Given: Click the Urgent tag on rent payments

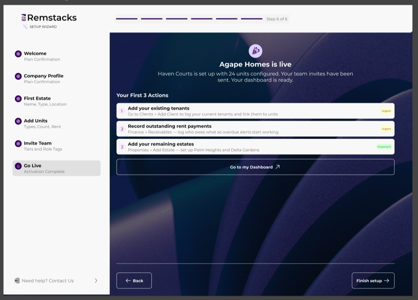Looking at the screenshot, I should 386,129.
